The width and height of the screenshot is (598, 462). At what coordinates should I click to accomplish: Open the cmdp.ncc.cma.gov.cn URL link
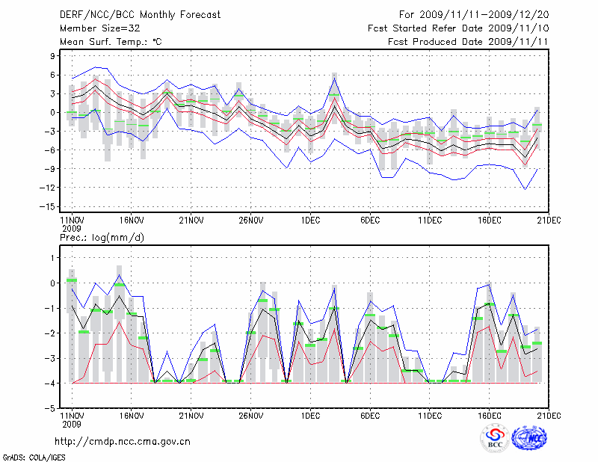click(x=123, y=441)
